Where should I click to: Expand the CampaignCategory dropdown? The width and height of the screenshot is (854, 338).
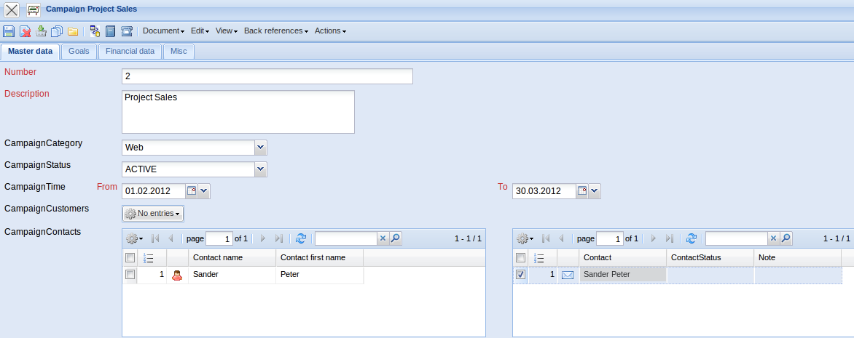pyautogui.click(x=261, y=148)
